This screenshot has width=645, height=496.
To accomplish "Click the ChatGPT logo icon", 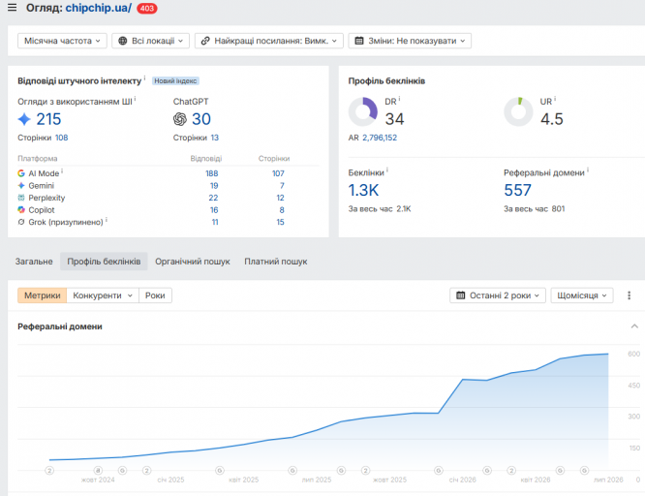I will [x=180, y=119].
